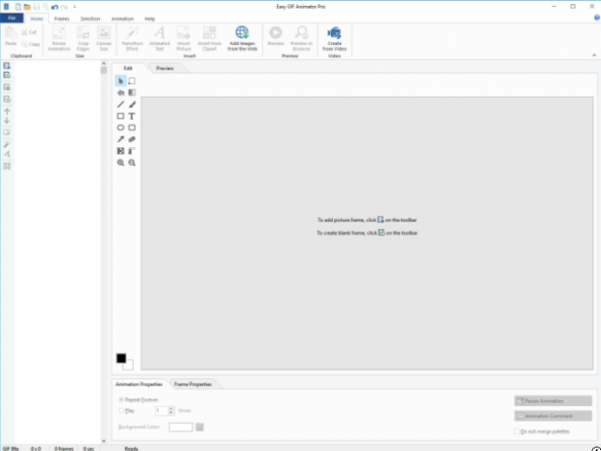Open the File menu
Image resolution: width=601 pixels, height=451 pixels.
click(12, 18)
